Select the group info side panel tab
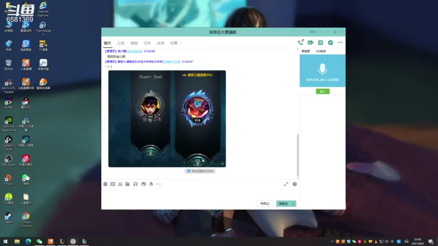 tap(306, 51)
